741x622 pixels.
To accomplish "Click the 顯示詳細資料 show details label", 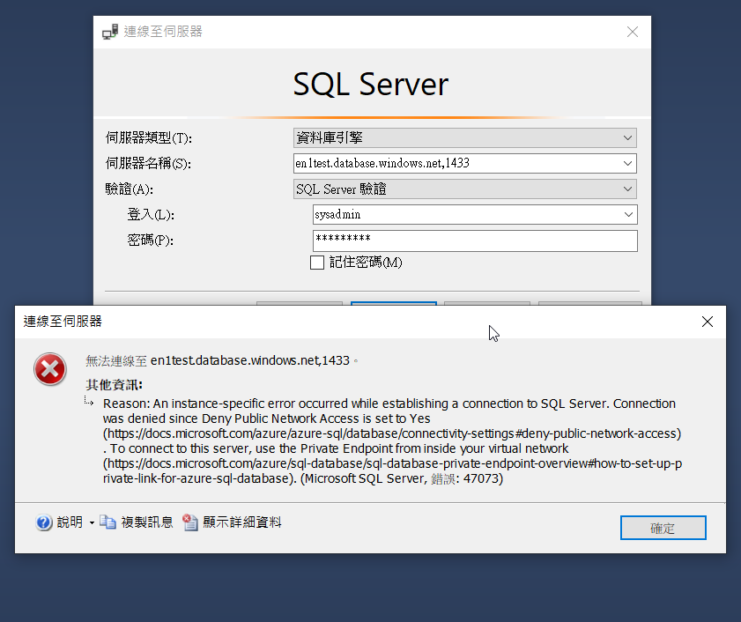I will point(242,522).
